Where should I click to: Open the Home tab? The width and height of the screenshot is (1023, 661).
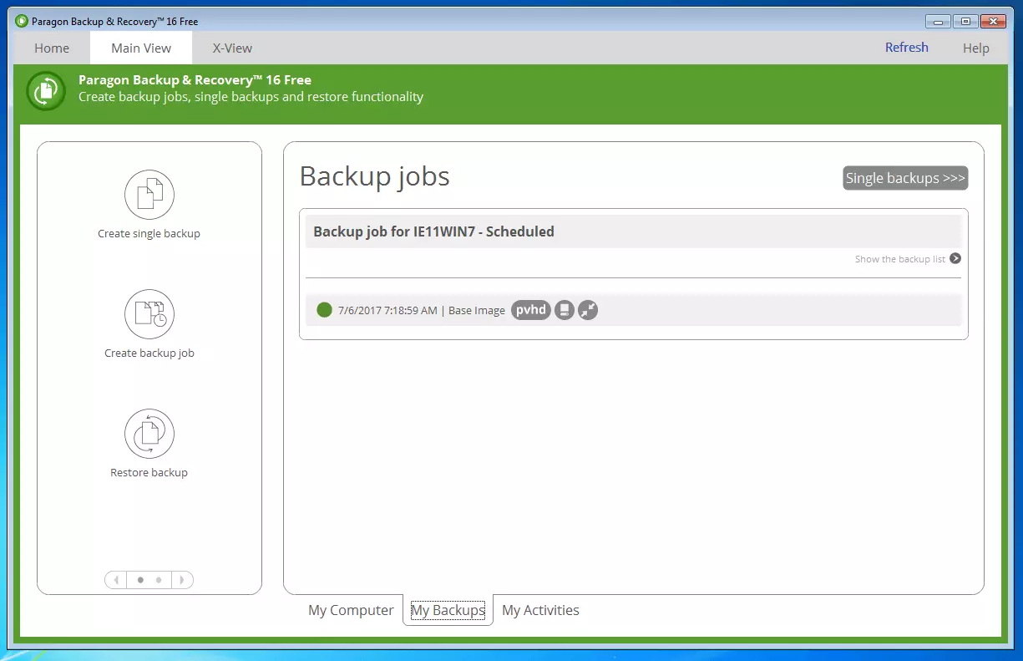[x=52, y=48]
